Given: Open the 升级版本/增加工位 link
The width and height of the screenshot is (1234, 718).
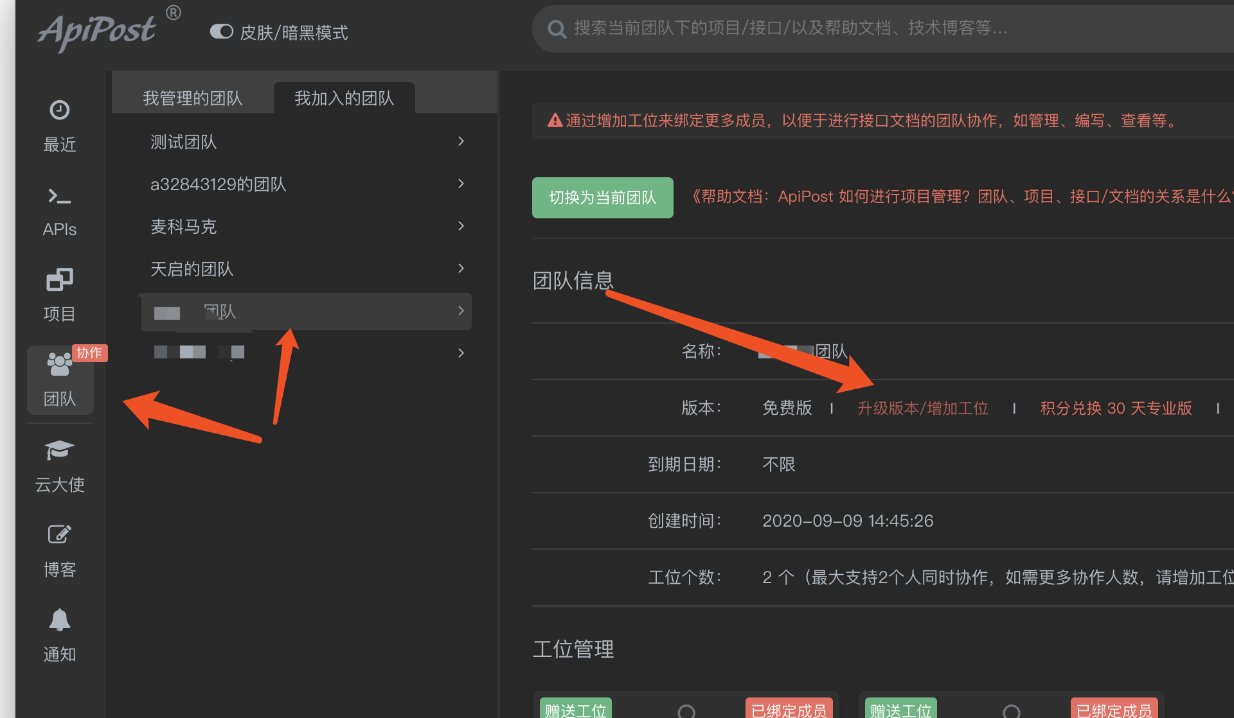Looking at the screenshot, I should click(923, 408).
